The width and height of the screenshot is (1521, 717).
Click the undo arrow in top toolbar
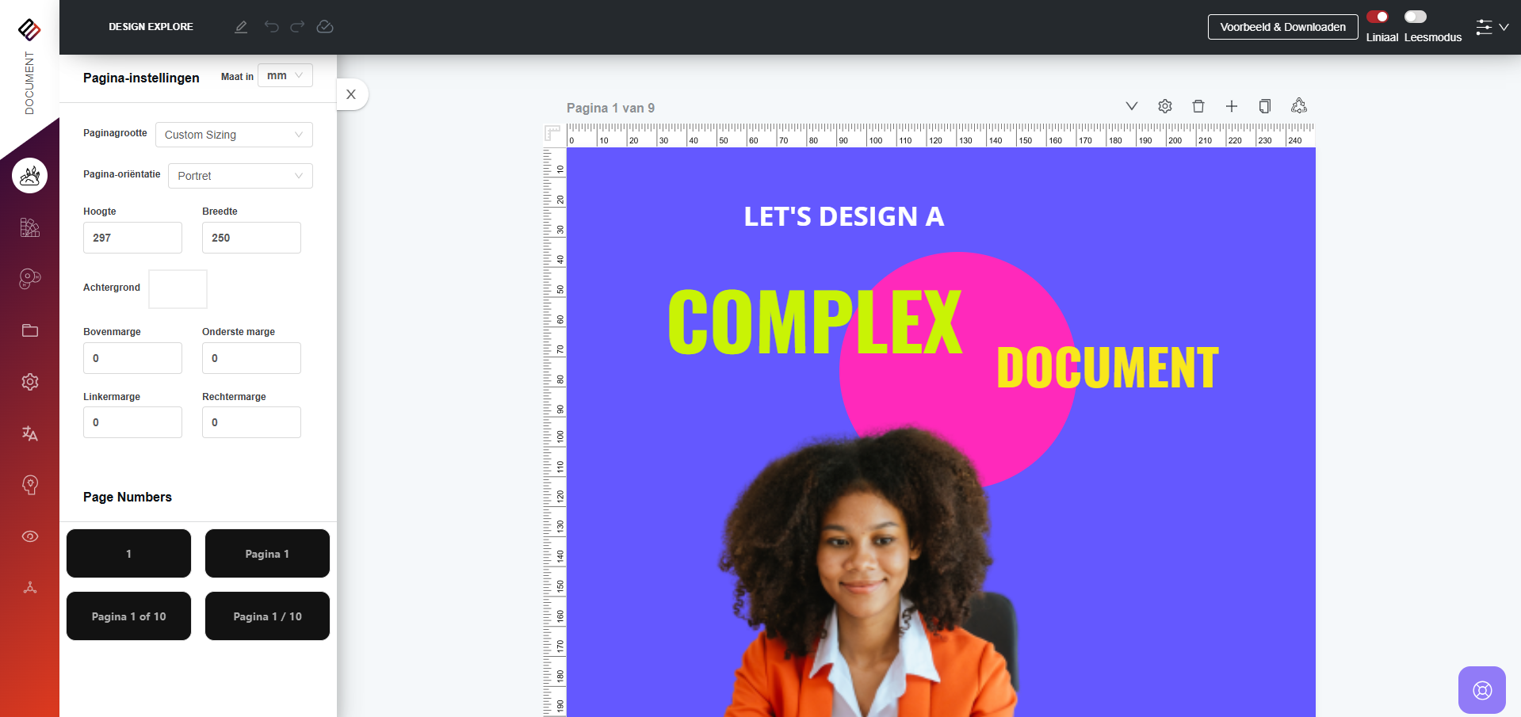point(272,27)
